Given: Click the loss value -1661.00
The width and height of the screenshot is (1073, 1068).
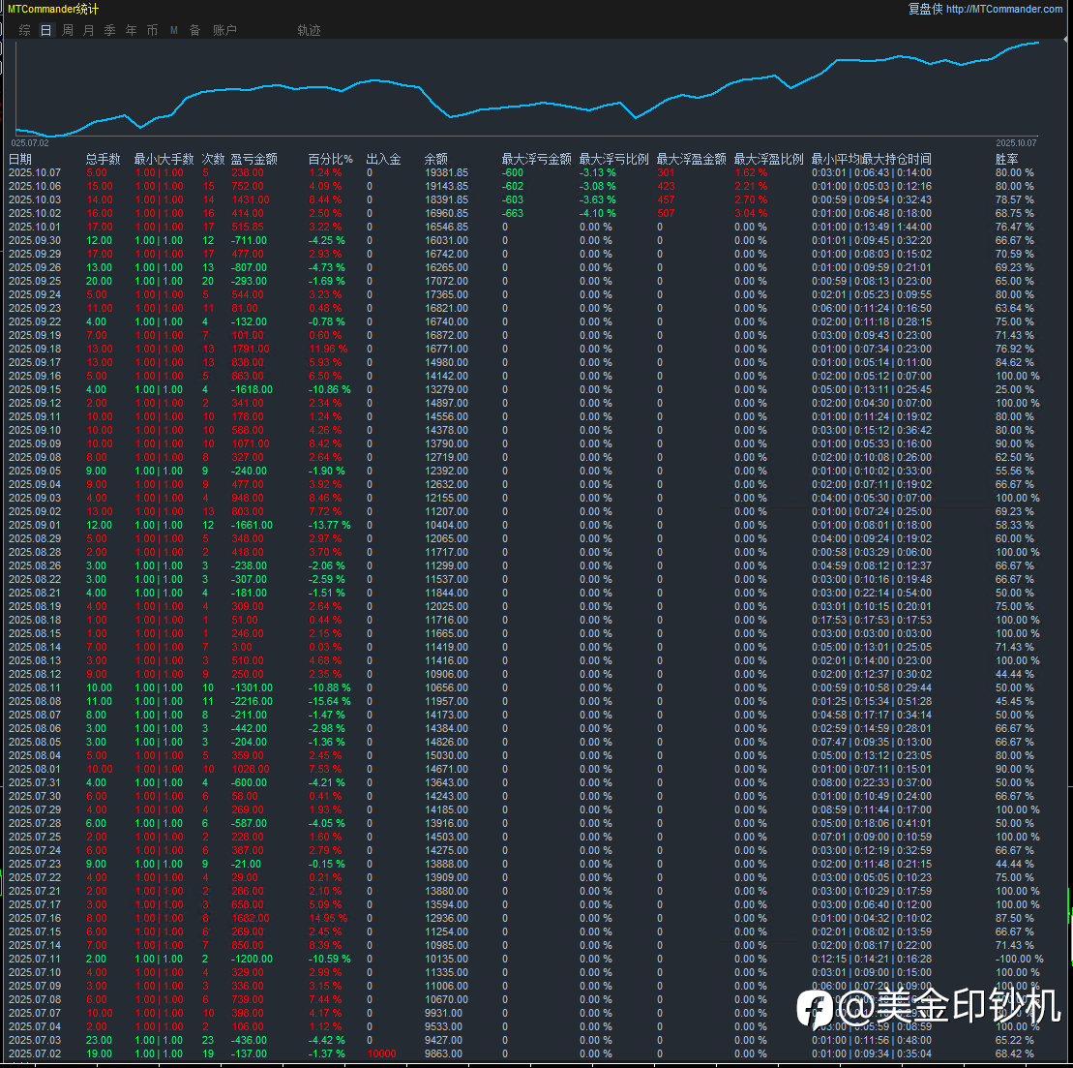Looking at the screenshot, I should [x=252, y=525].
